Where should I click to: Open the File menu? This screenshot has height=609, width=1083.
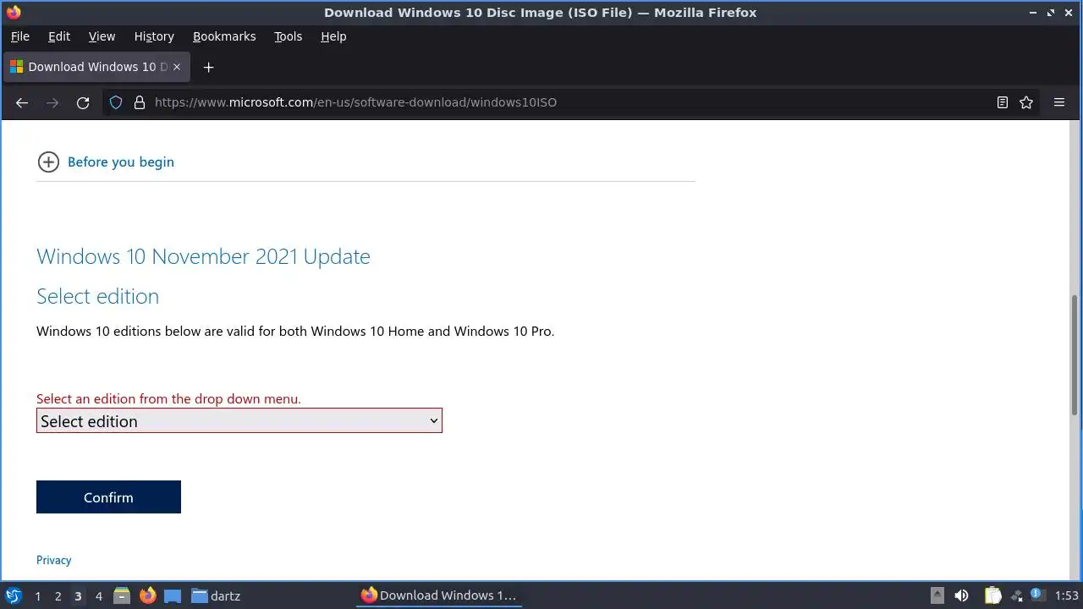(x=19, y=36)
